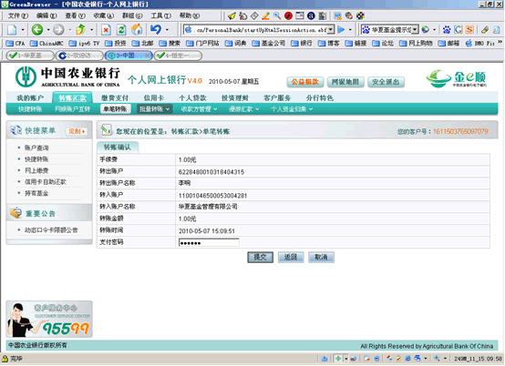Open the 网上缴费 quick menu link
Viewport: 505px width, 366px height.
36,171
